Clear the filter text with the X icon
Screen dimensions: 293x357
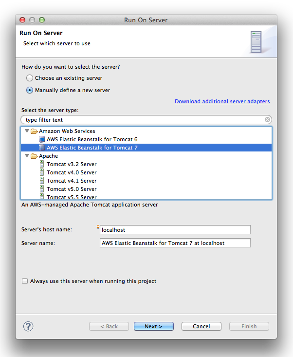point(267,120)
